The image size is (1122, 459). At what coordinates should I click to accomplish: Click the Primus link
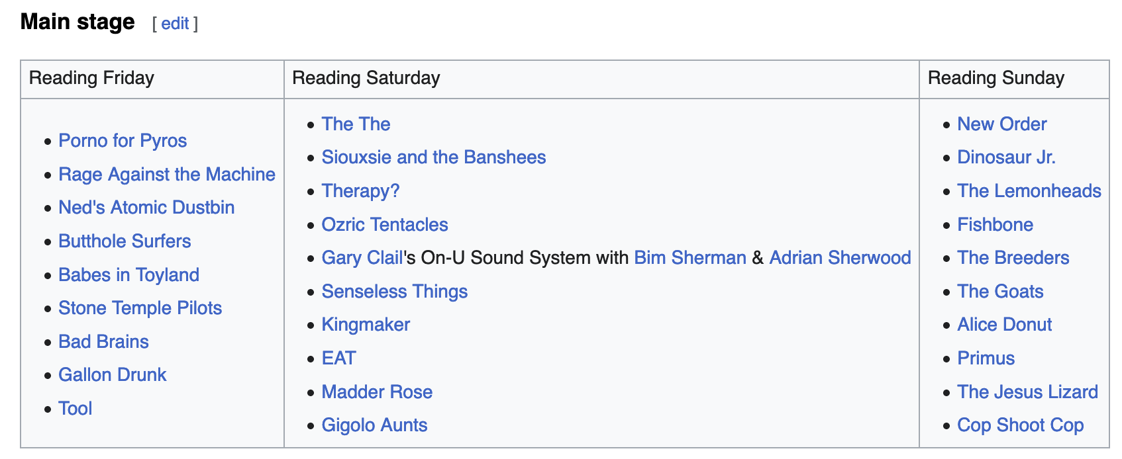986,358
